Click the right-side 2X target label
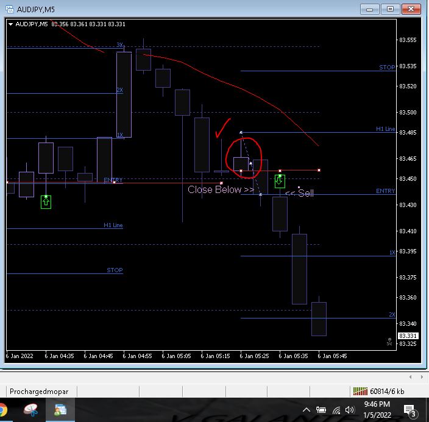The width and height of the screenshot is (429, 422). (x=392, y=314)
